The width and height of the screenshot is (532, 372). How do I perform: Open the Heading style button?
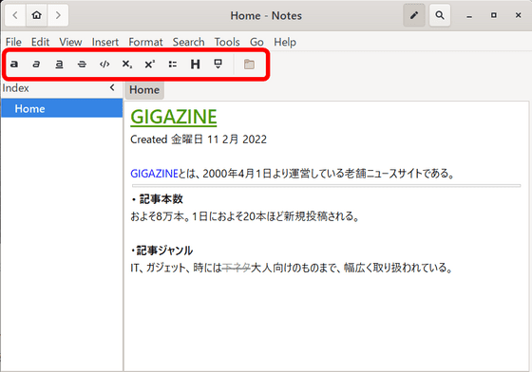[x=195, y=64]
